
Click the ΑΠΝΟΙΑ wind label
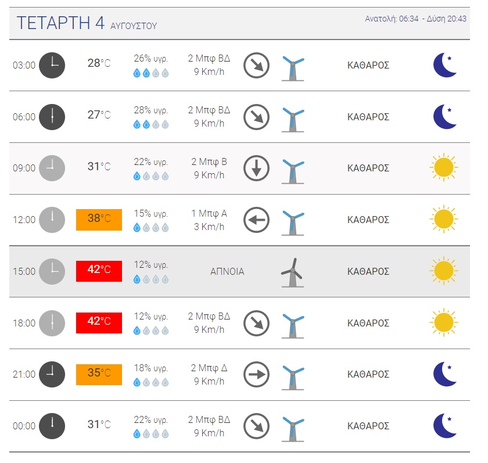[x=227, y=272]
